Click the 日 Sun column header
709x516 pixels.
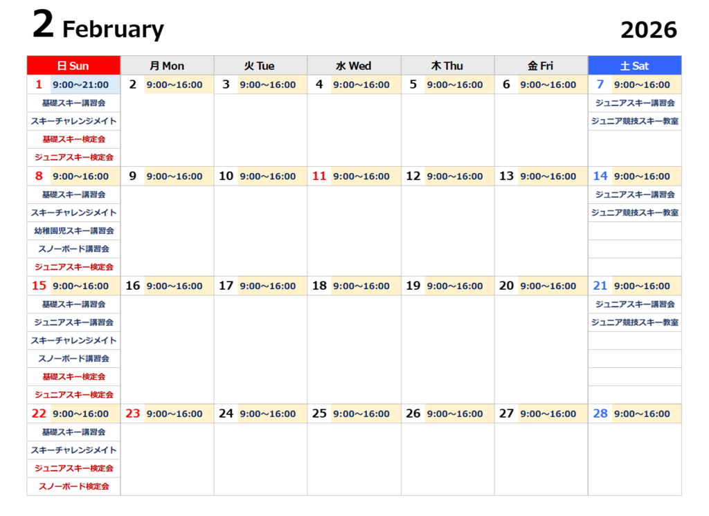click(x=73, y=66)
